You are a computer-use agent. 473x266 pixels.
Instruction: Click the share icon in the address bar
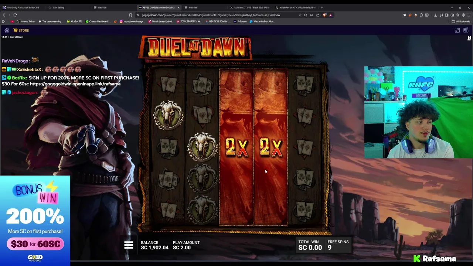tap(318, 15)
